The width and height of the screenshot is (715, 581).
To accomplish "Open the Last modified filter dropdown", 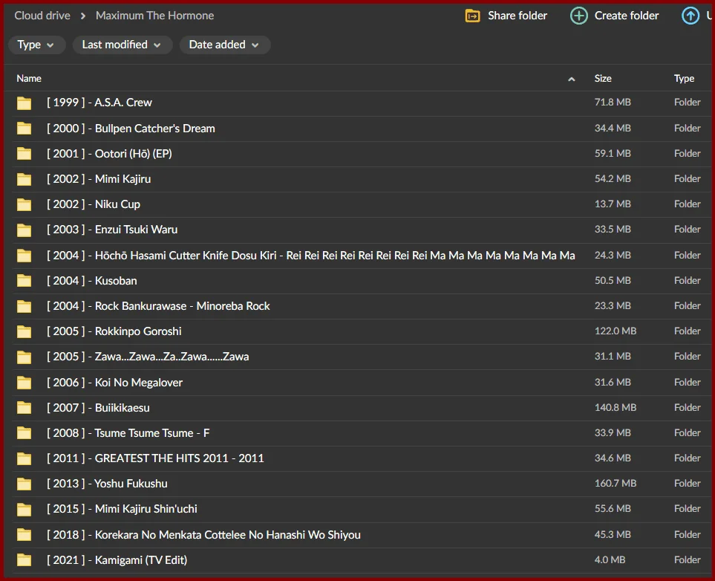I will pyautogui.click(x=123, y=45).
